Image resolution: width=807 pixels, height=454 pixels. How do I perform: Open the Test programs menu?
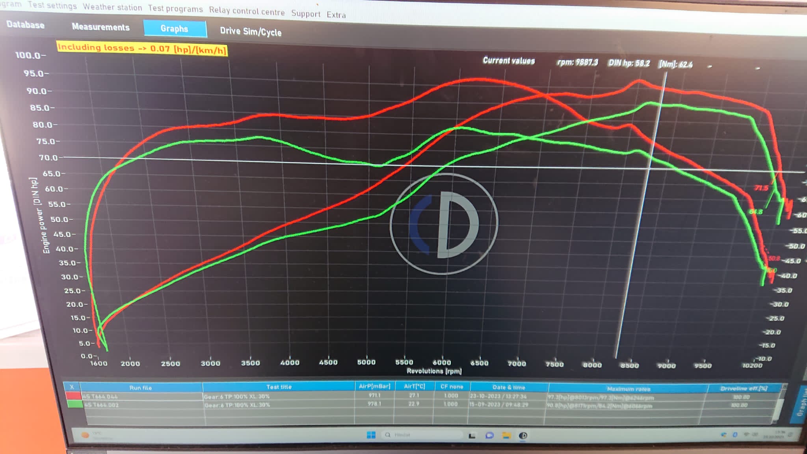(x=175, y=9)
